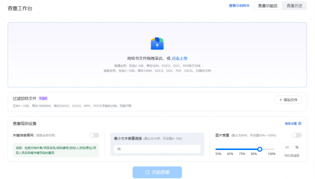Click the 55% mark on slider scale
Screen dimensions: 315x179
(x=219, y=154)
